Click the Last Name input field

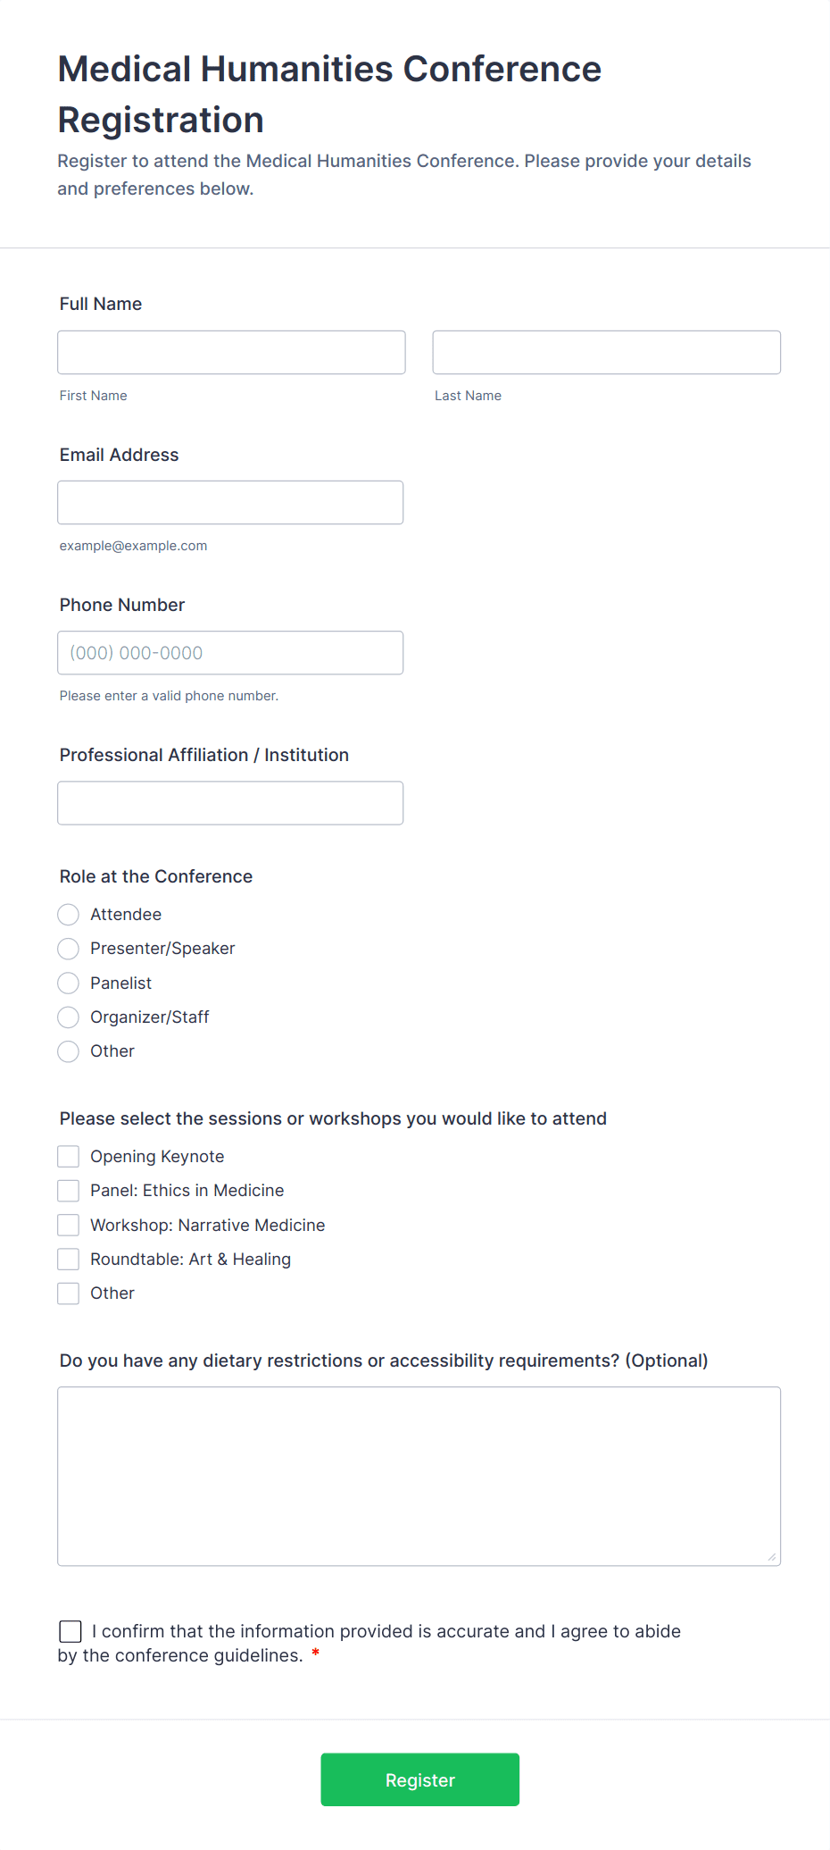pos(606,352)
